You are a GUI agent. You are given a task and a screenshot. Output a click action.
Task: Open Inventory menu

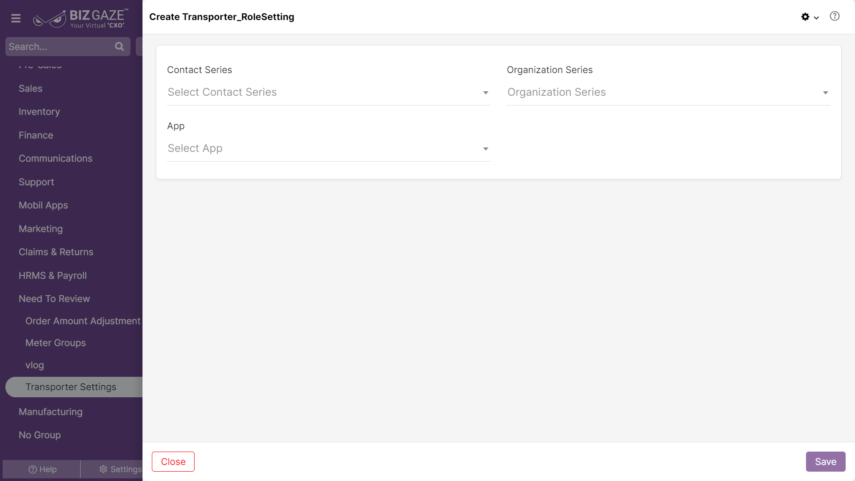pyautogui.click(x=39, y=112)
